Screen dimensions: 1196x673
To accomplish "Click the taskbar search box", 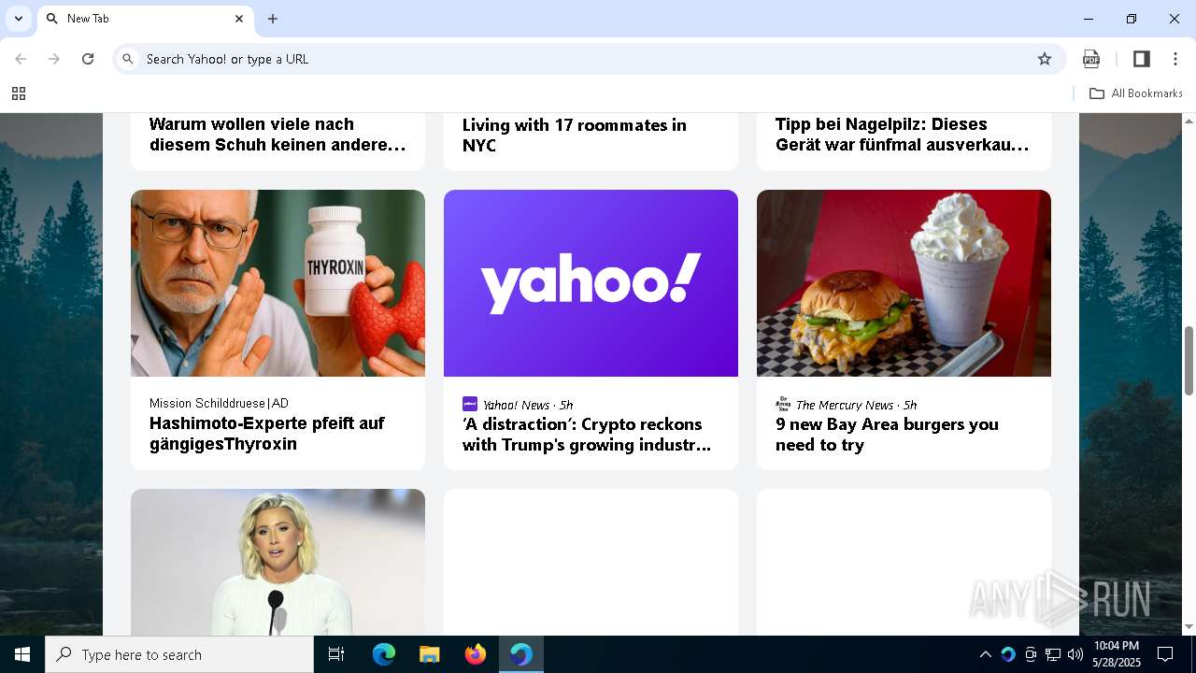I will click(179, 654).
